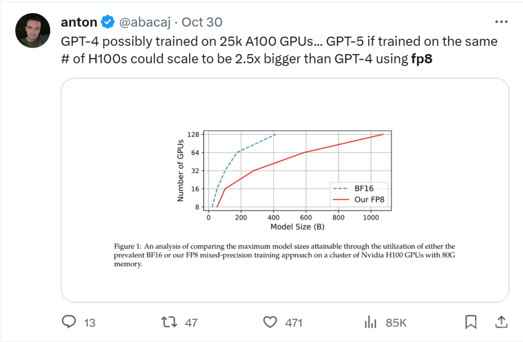The image size is (523, 342).
Task: Click the 471 likes count
Action: tap(294, 323)
